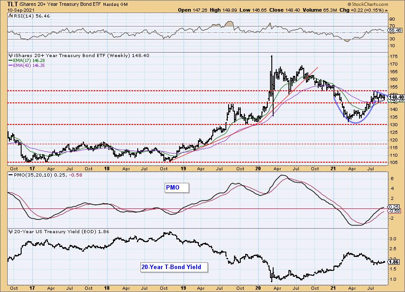Image resolution: width=405 pixels, height=292 pixels.
Task: Click the blue PMO annotation box
Action: (177, 187)
